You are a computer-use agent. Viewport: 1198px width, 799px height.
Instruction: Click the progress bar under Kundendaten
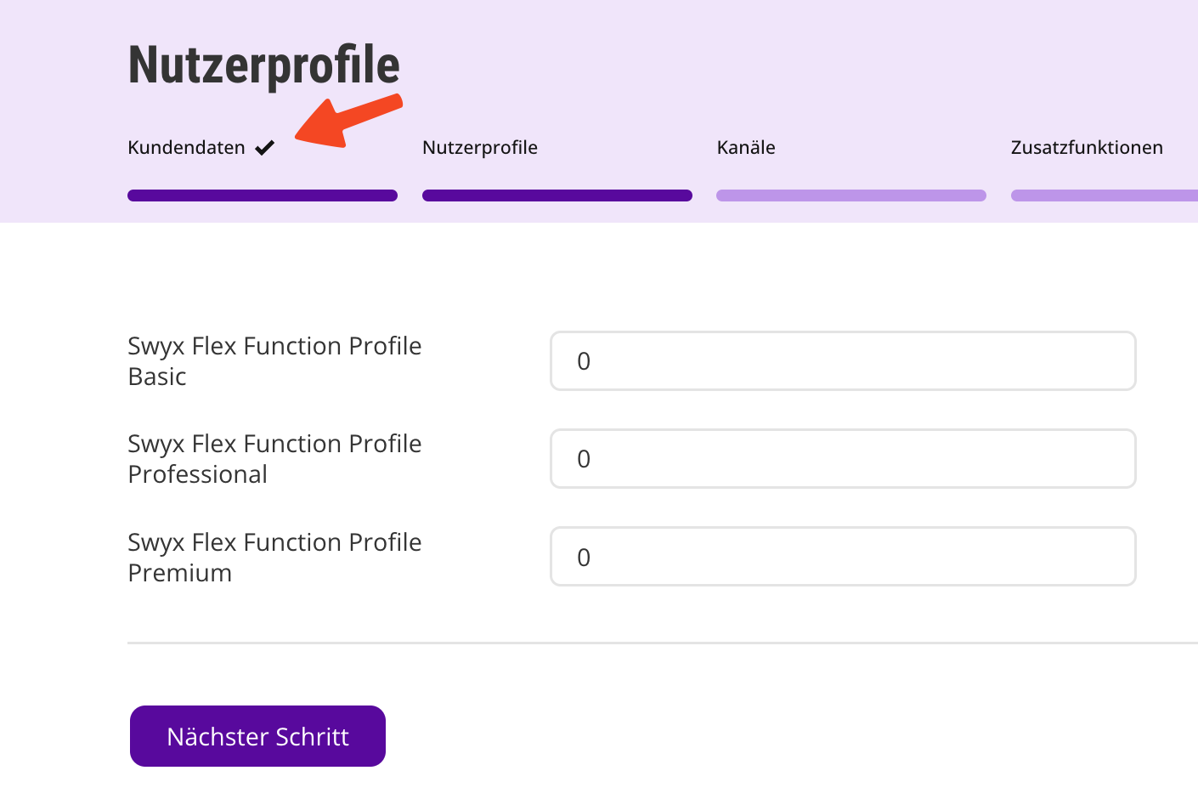tap(263, 195)
